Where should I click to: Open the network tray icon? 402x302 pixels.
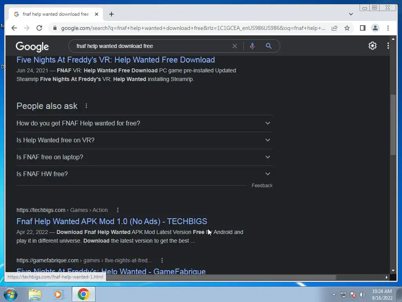tap(343, 295)
